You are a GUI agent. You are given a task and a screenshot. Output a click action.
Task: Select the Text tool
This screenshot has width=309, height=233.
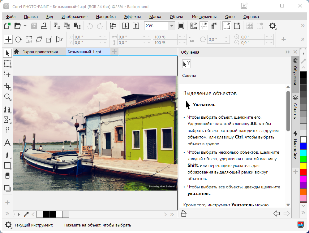click(x=7, y=143)
